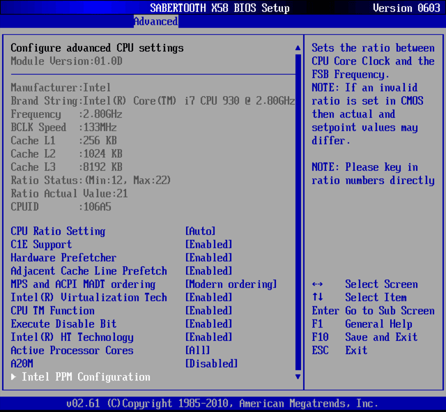This screenshot has height=412, width=446.
Task: Toggle CPU TM Function [Enabled] value
Action: click(209, 310)
